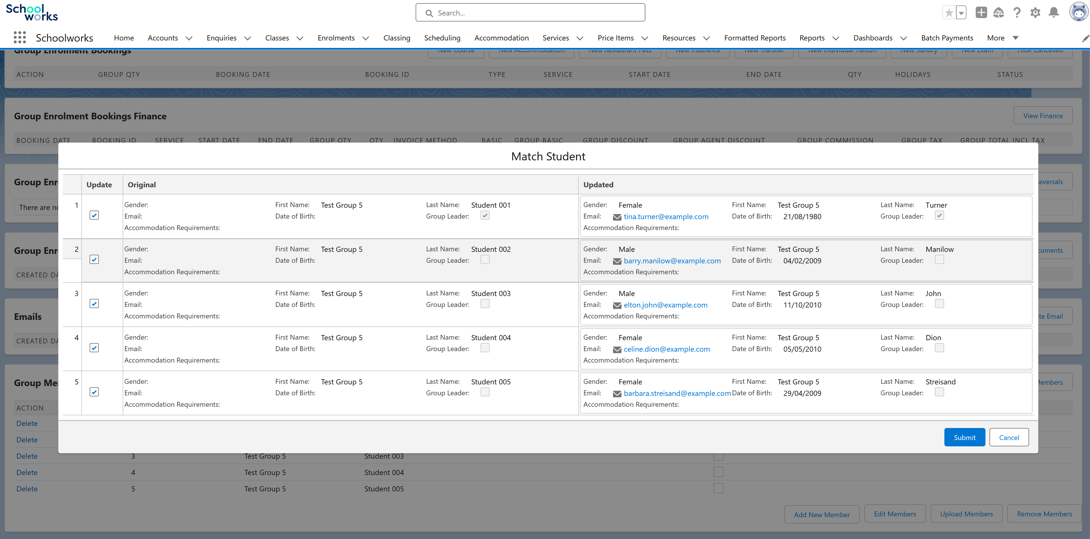Uncheck the Update checkbox for row 5
Screen dimensions: 1090x539
[94, 392]
